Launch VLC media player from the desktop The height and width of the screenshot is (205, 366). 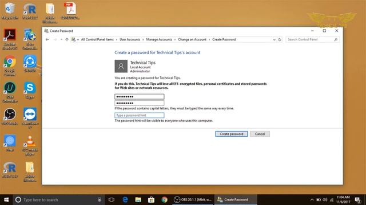[30, 146]
